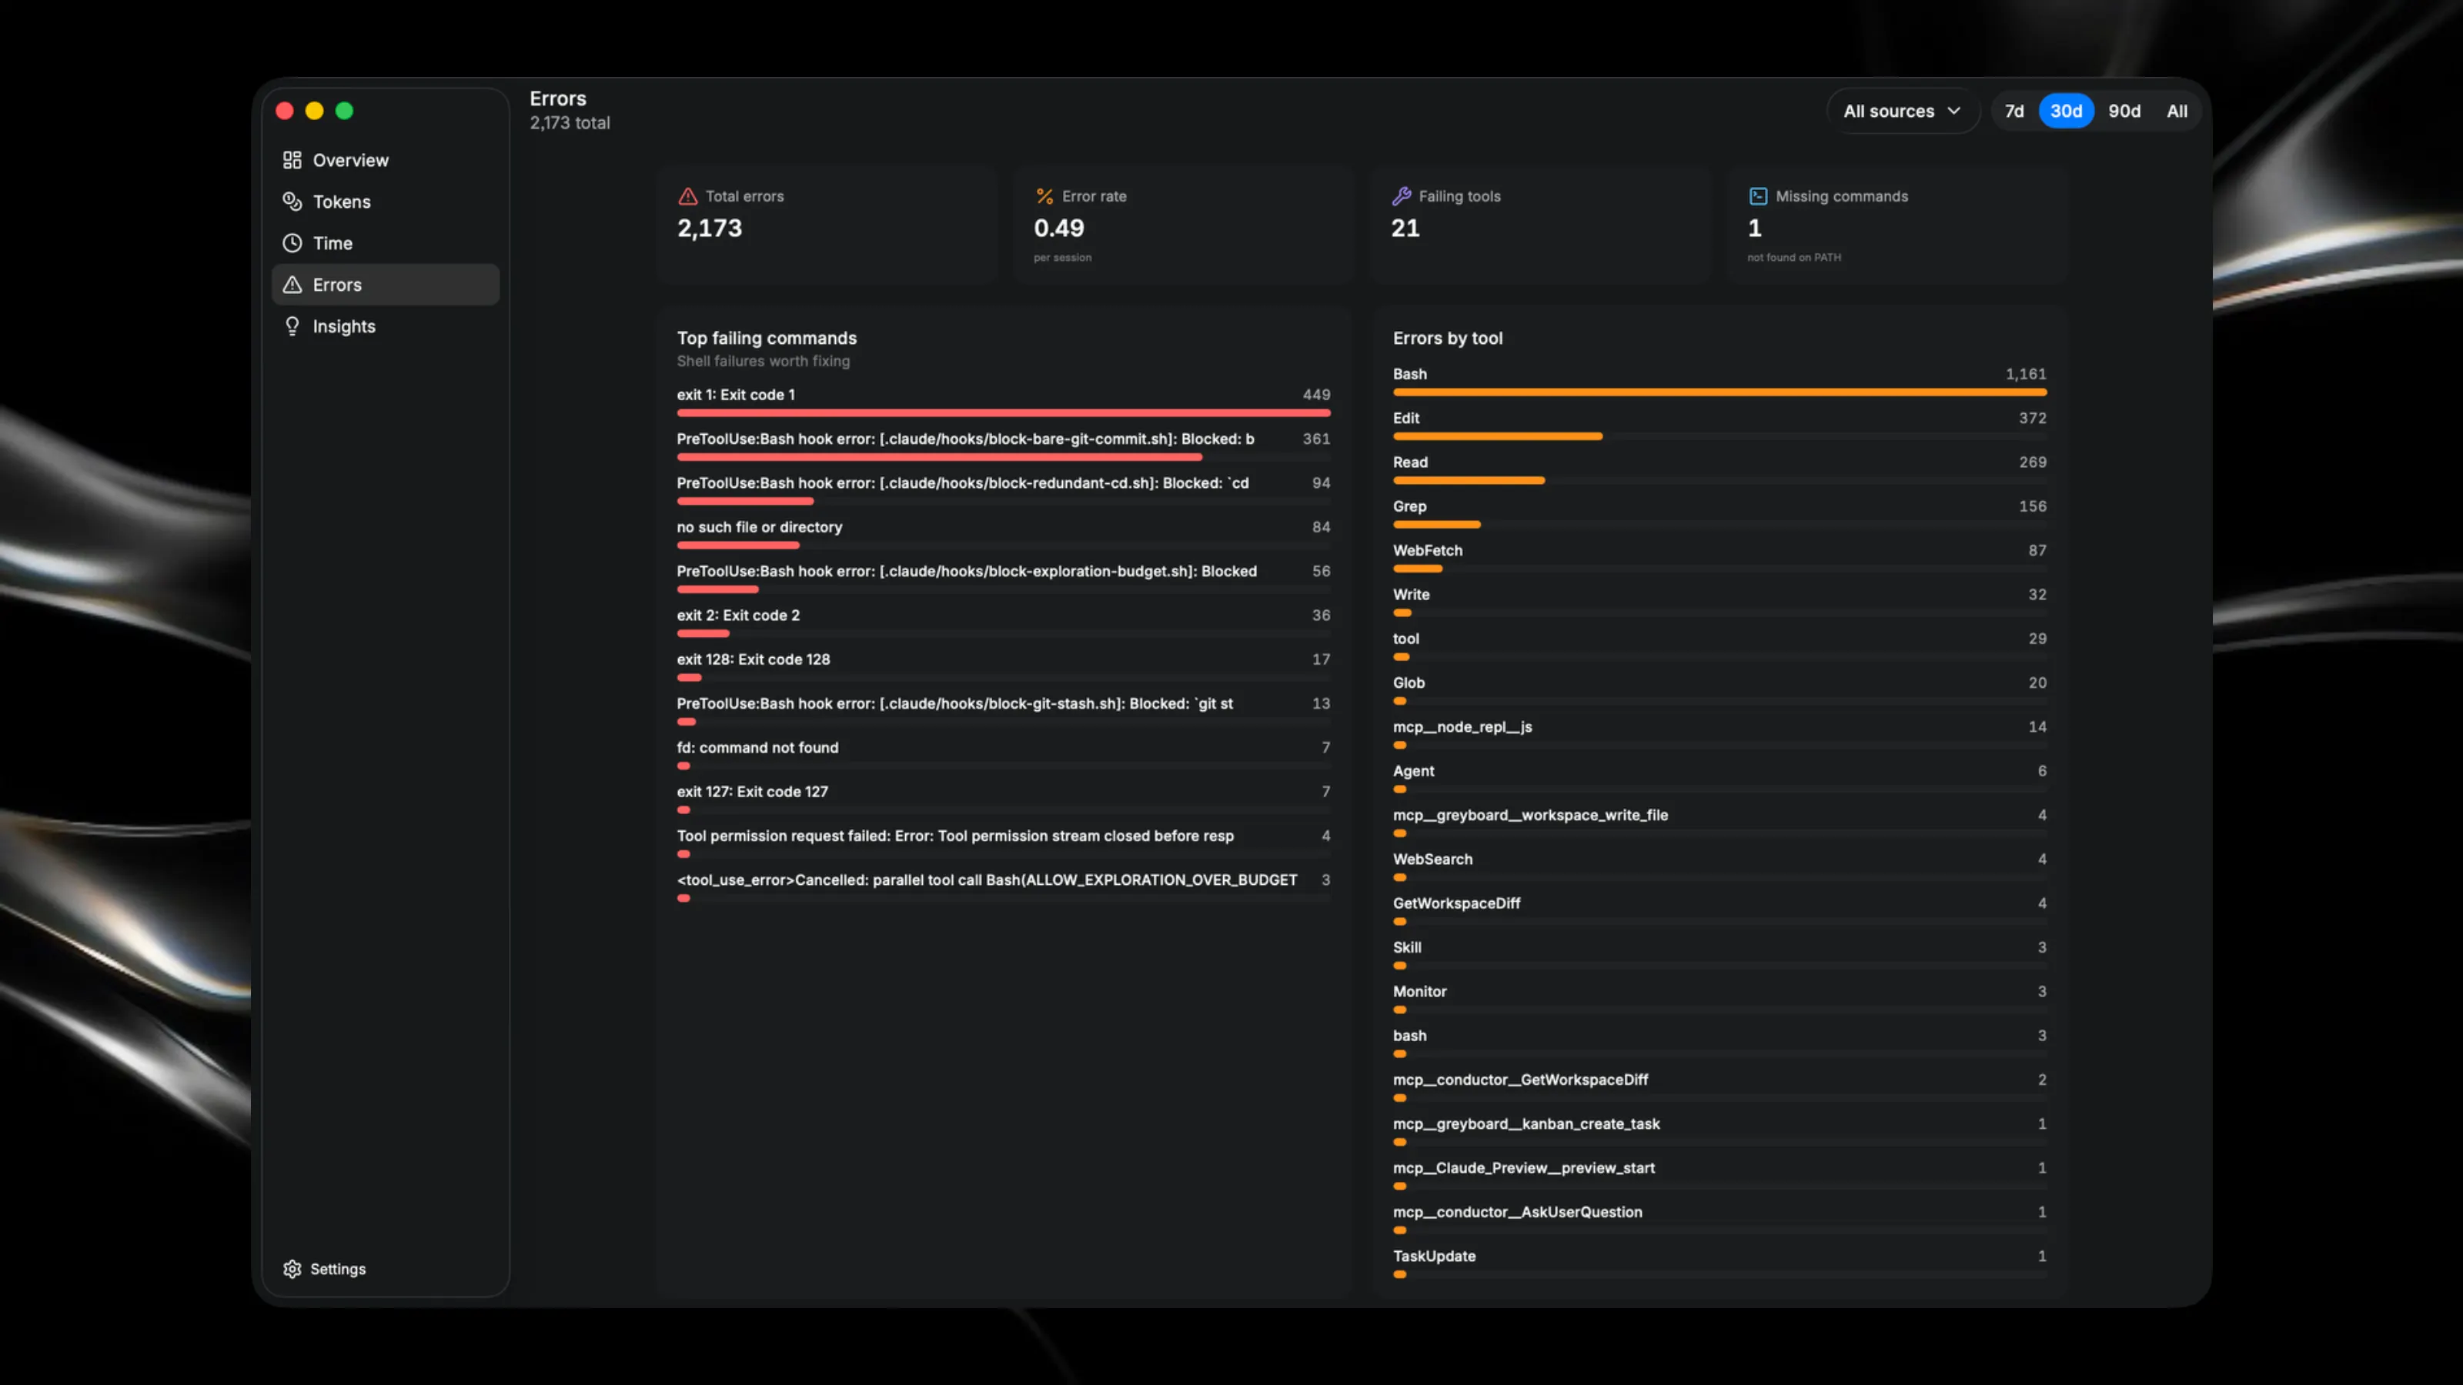This screenshot has width=2463, height=1385.
Task: Click 'no such file or directory' row
Action: 1003,534
